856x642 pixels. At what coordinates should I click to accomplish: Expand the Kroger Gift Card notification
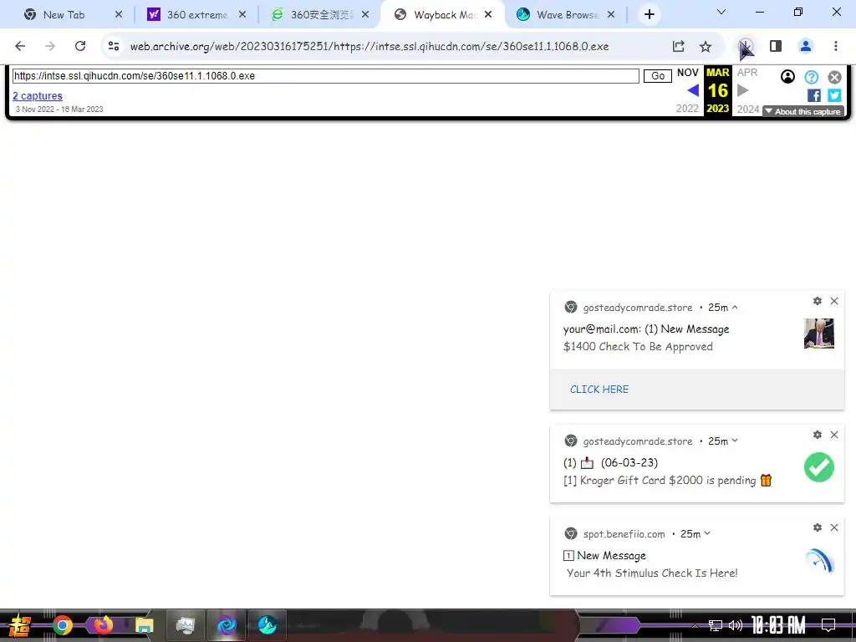pyautogui.click(x=735, y=441)
